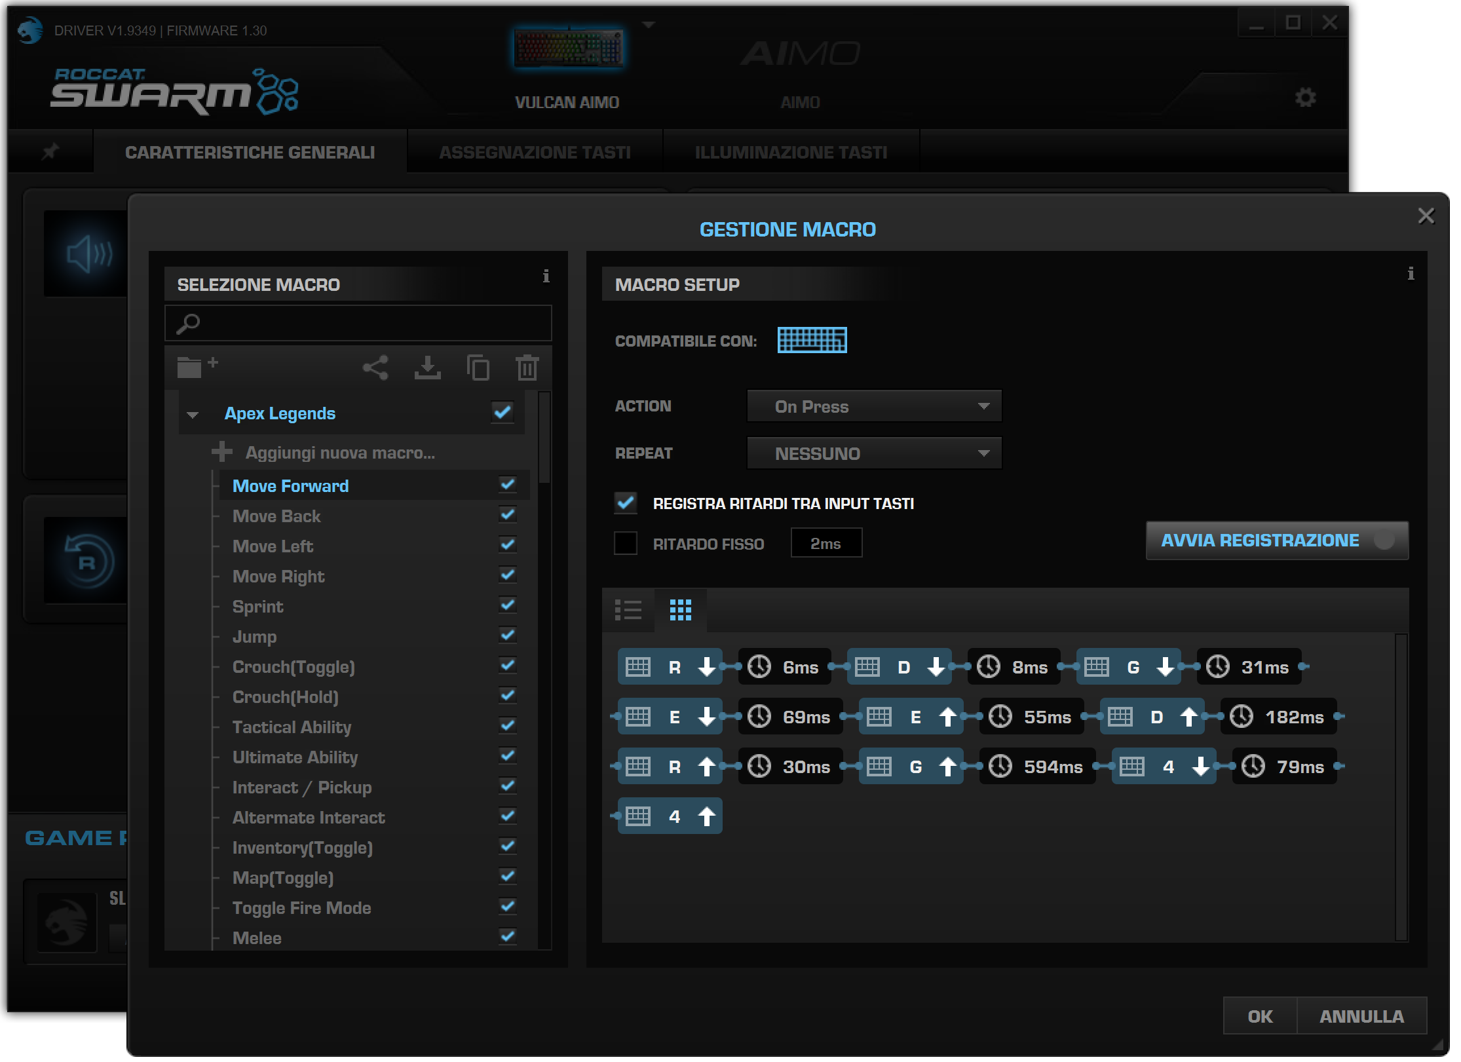This screenshot has width=1461, height=1062.
Task: Select the first R key-down event
Action: click(670, 667)
